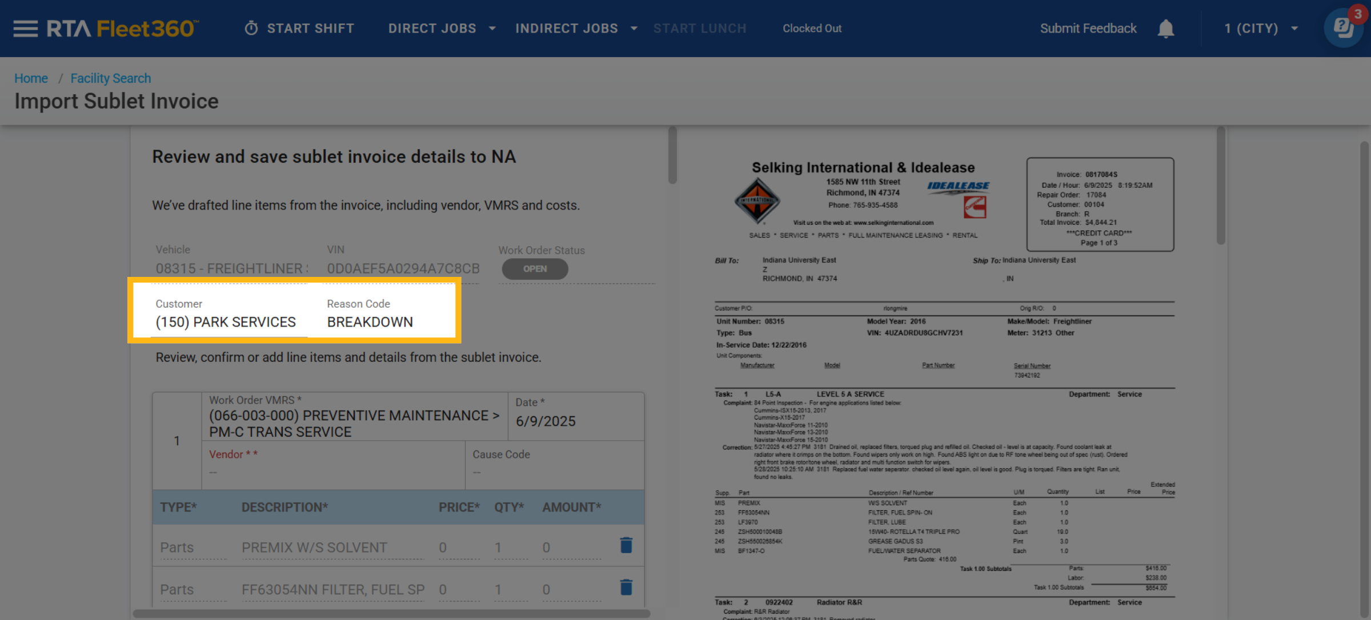Open Facility Search breadcrumb
The height and width of the screenshot is (620, 1371).
111,78
